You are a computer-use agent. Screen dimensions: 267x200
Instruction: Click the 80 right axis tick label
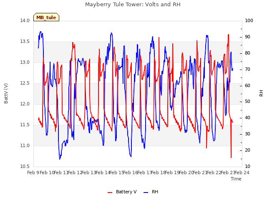click(x=247, y=53)
